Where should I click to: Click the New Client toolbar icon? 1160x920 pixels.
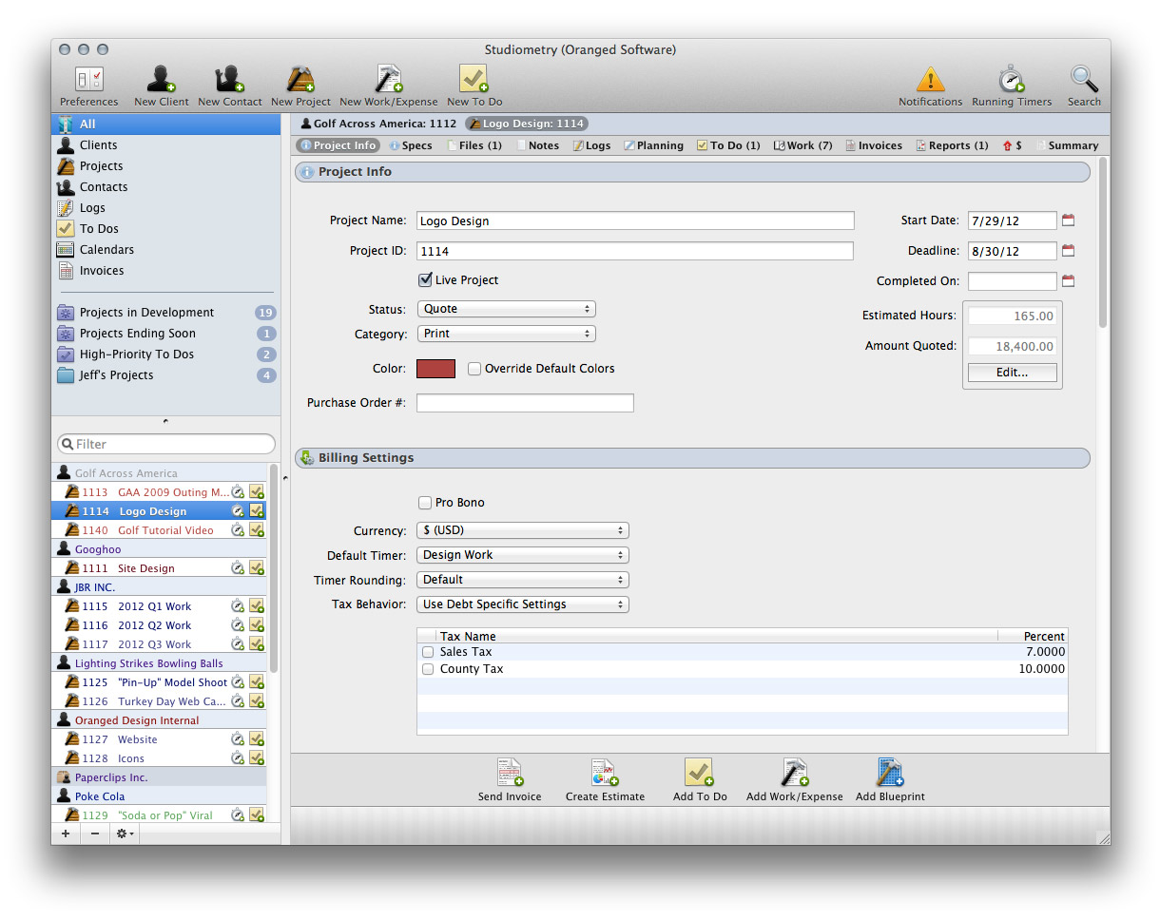161,80
